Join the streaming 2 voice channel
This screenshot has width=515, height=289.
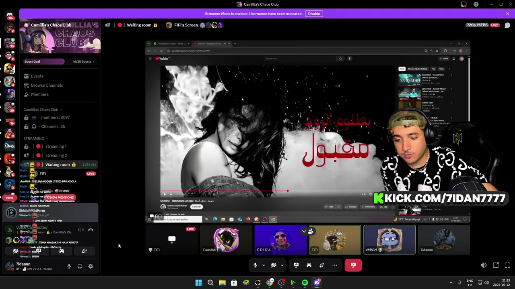[x=59, y=155]
